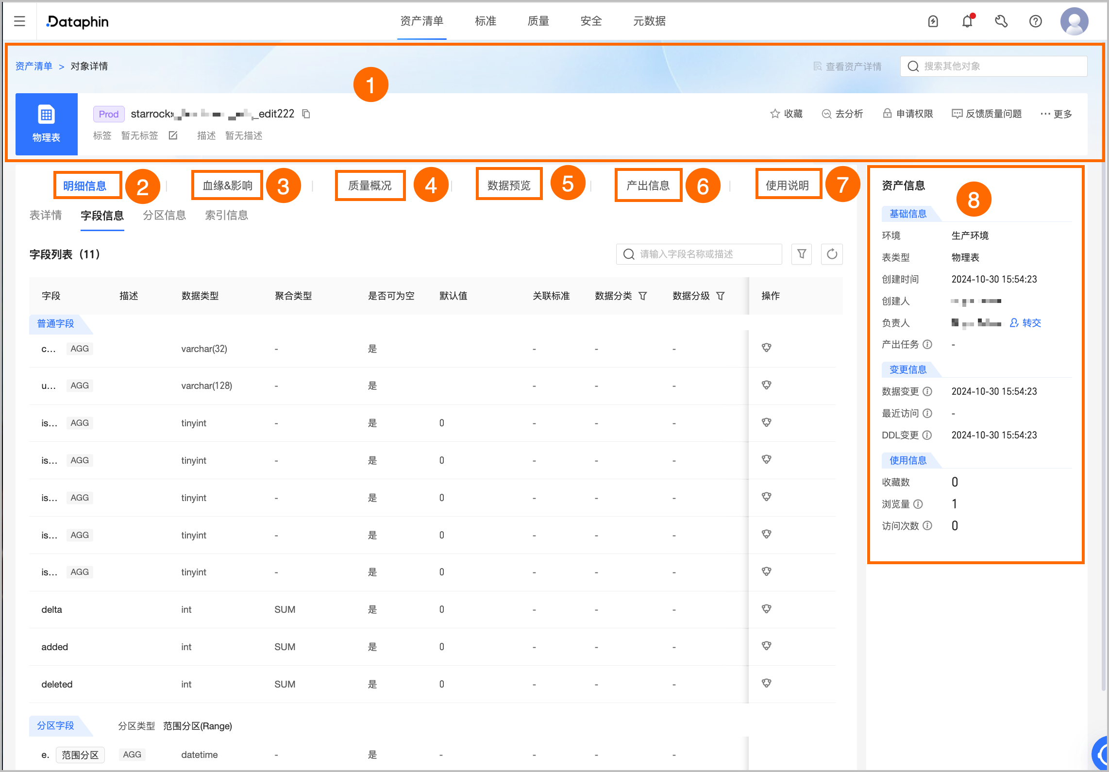1109x772 pixels.
Task: Click 反馈质量问题 button
Action: 987,114
